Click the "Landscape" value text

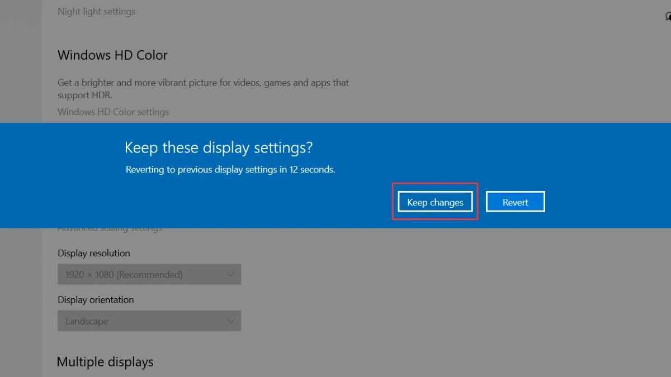tap(87, 321)
